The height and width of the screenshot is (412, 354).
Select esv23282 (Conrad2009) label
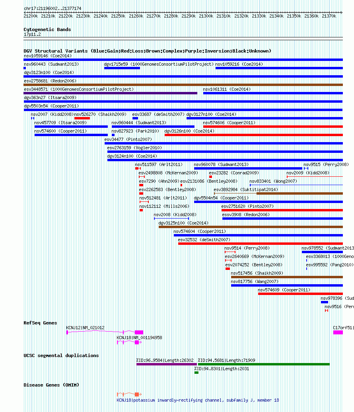[234, 173]
